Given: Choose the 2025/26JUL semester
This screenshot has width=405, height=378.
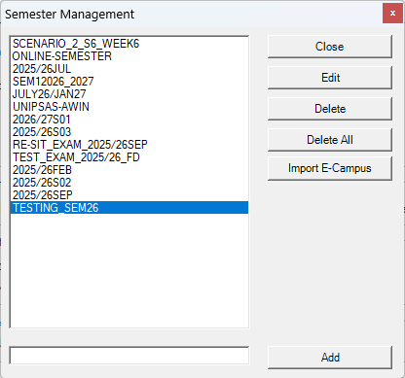Looking at the screenshot, I should point(129,69).
